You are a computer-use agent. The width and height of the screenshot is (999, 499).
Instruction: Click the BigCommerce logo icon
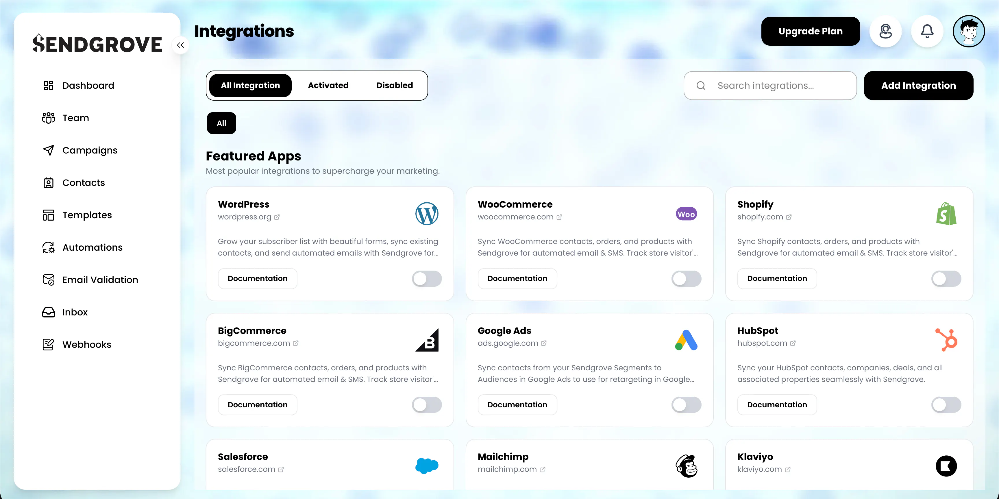[x=427, y=340]
